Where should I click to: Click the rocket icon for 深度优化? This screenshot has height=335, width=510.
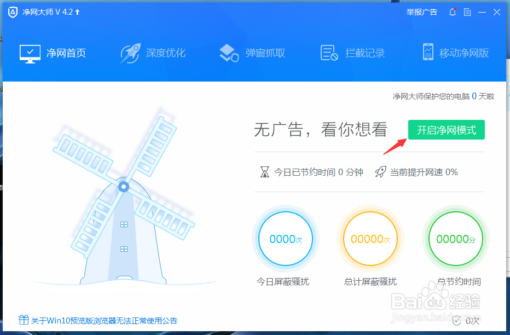(x=130, y=53)
